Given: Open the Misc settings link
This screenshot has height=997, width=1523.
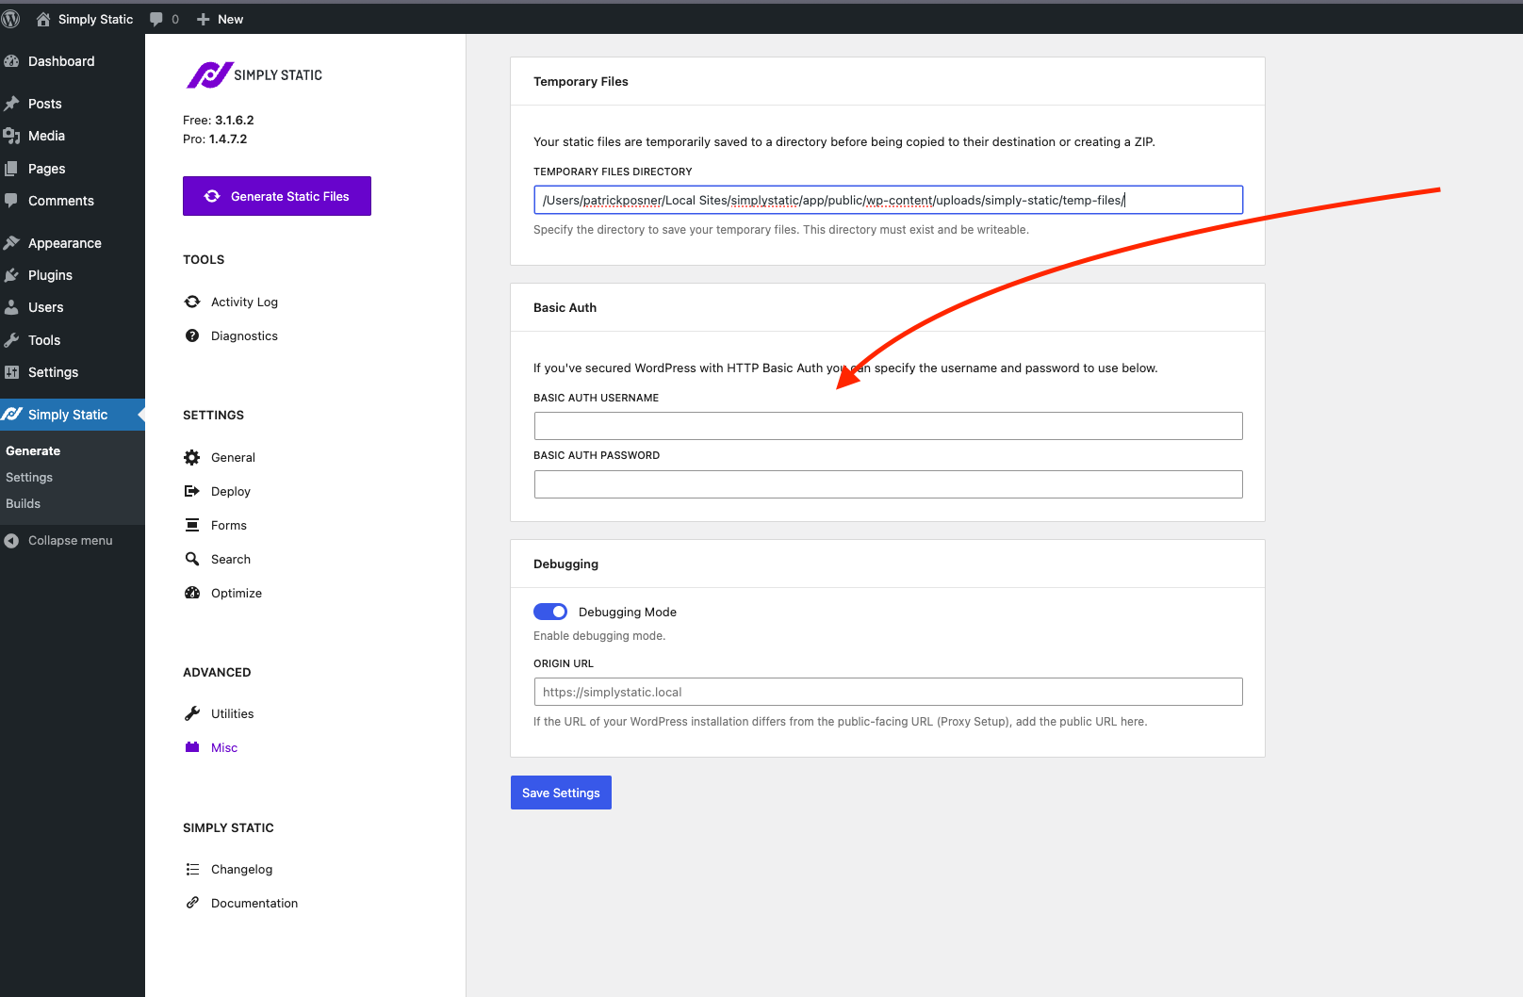Looking at the screenshot, I should coord(224,747).
